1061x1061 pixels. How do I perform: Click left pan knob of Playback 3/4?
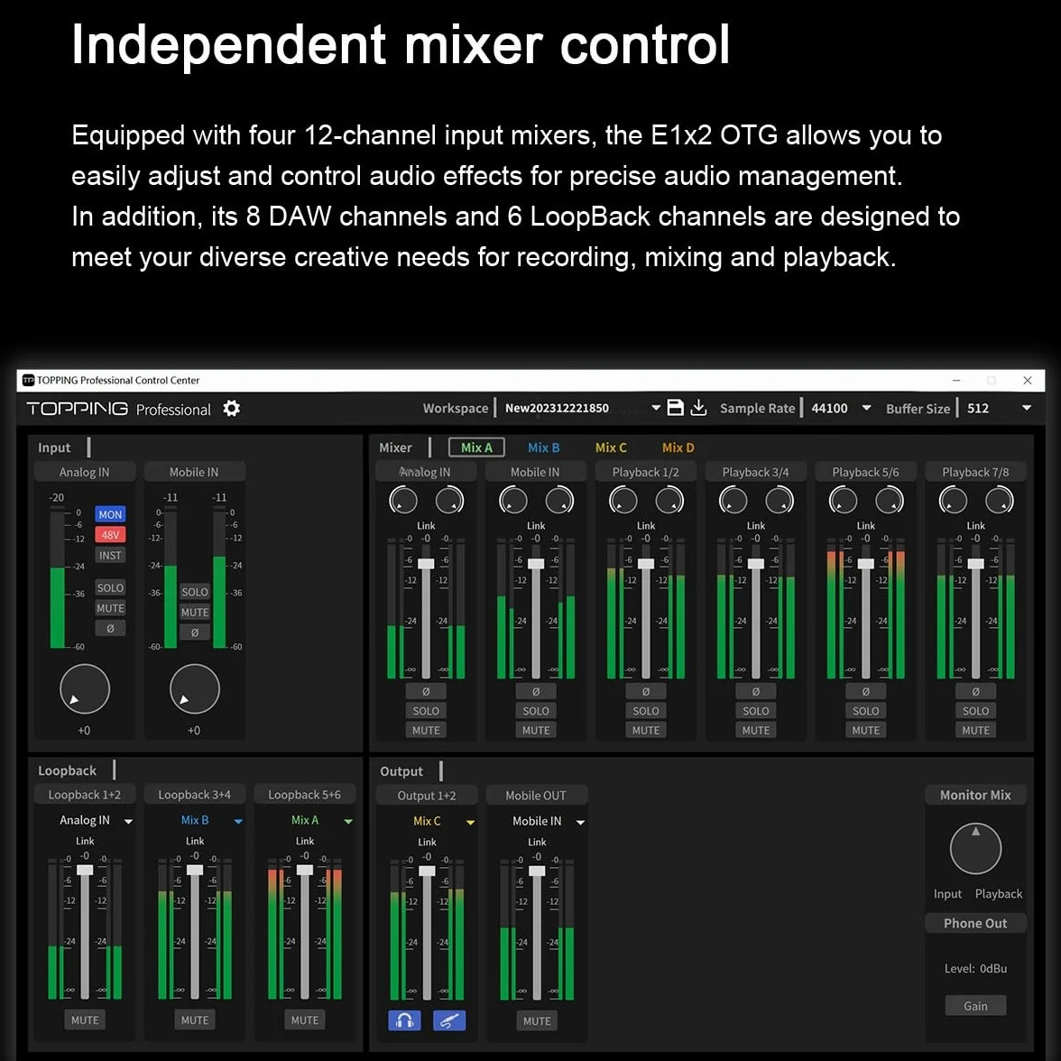[733, 501]
